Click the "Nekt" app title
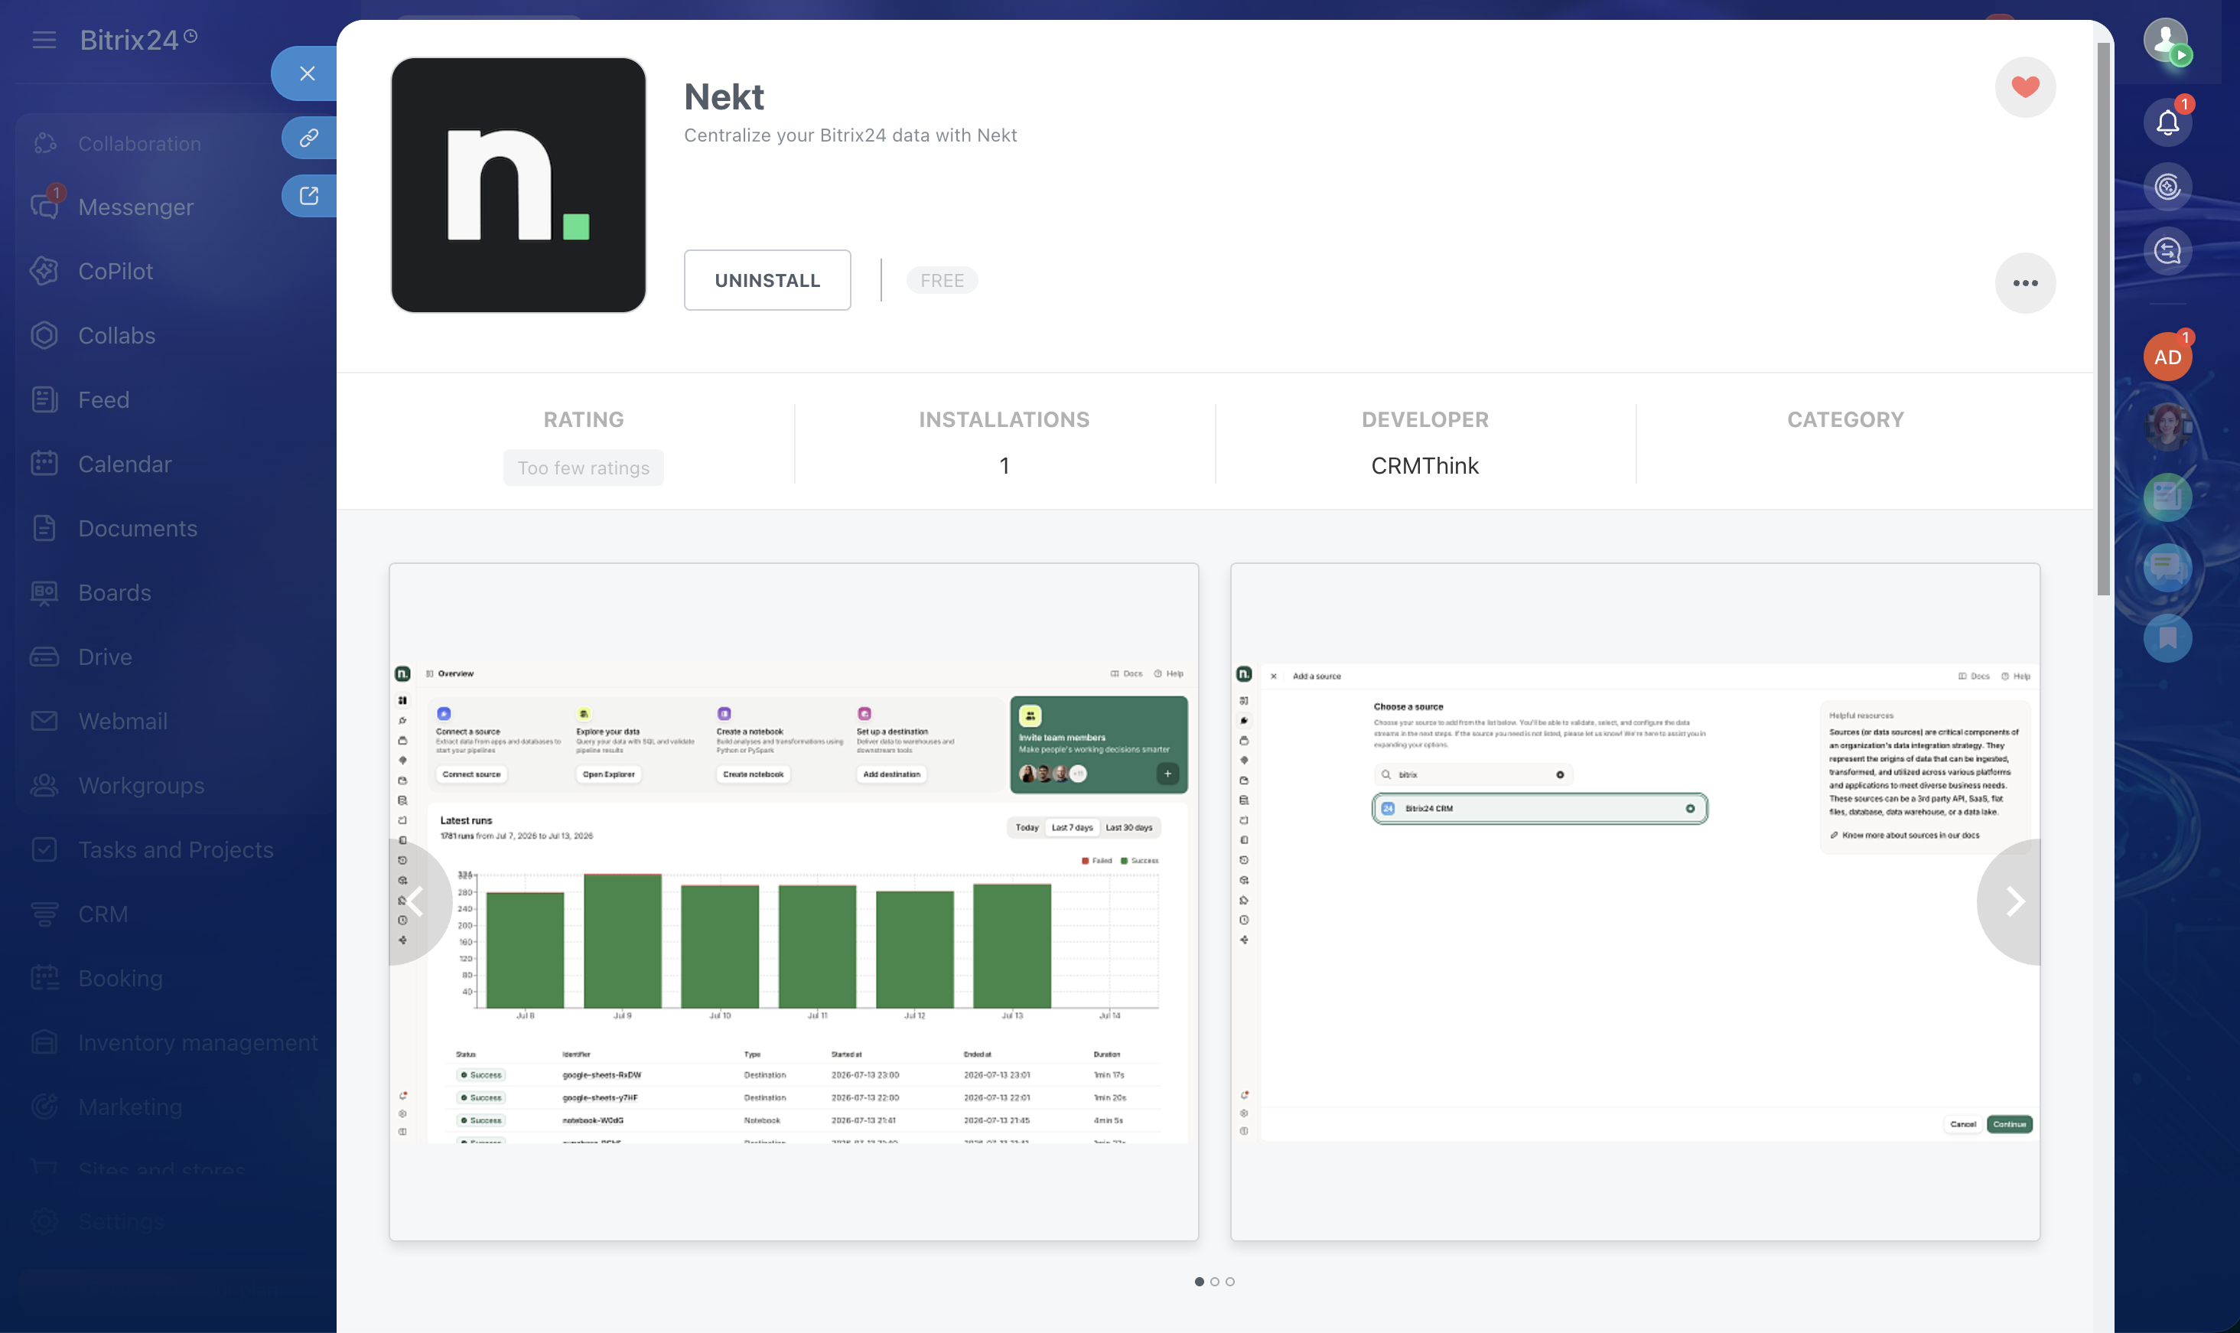The image size is (2240, 1333). point(724,97)
